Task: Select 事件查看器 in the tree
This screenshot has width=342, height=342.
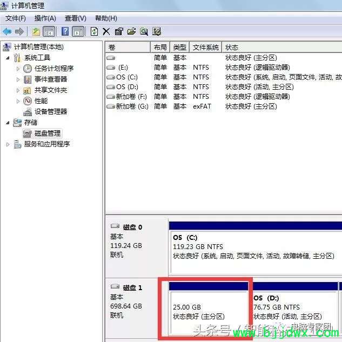Action: pos(51,79)
